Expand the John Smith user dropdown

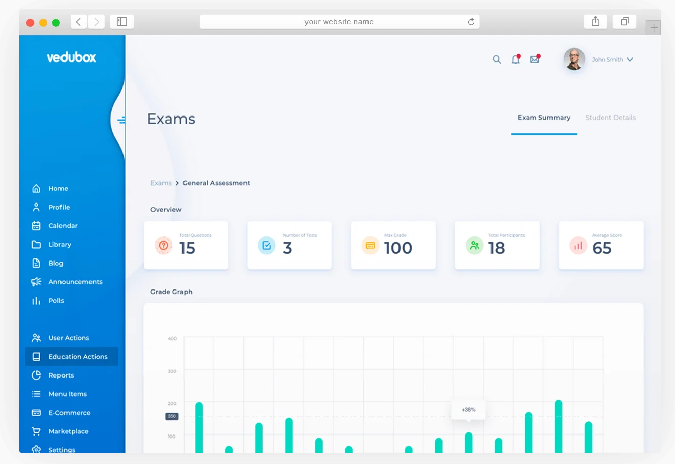(630, 60)
